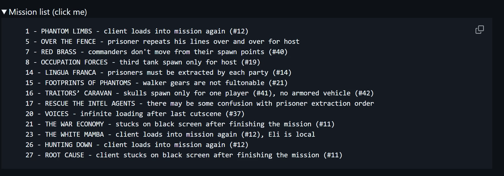Click the PHANTOM LIMBS mission name

click(66, 31)
